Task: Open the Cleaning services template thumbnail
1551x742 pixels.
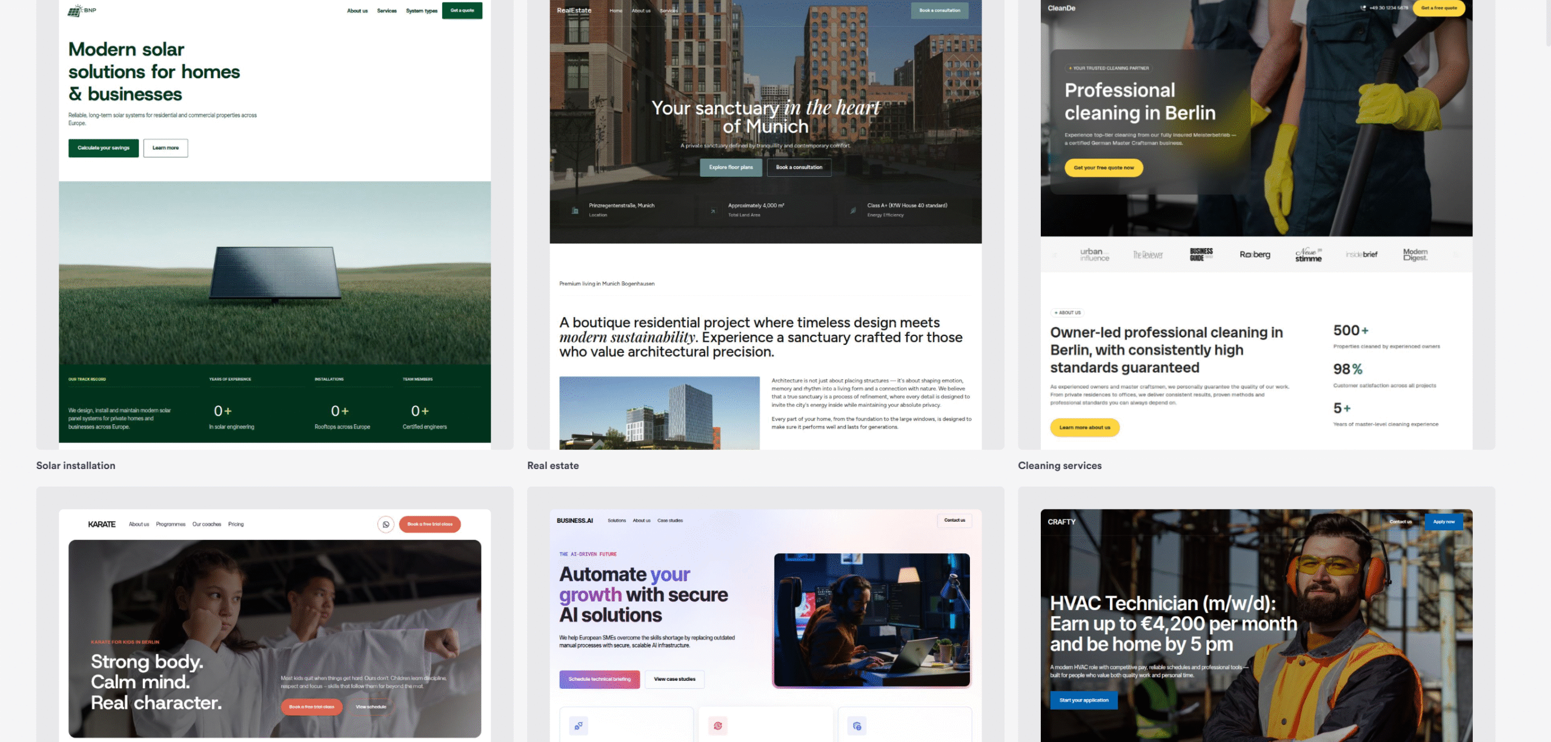Action: (x=1257, y=225)
